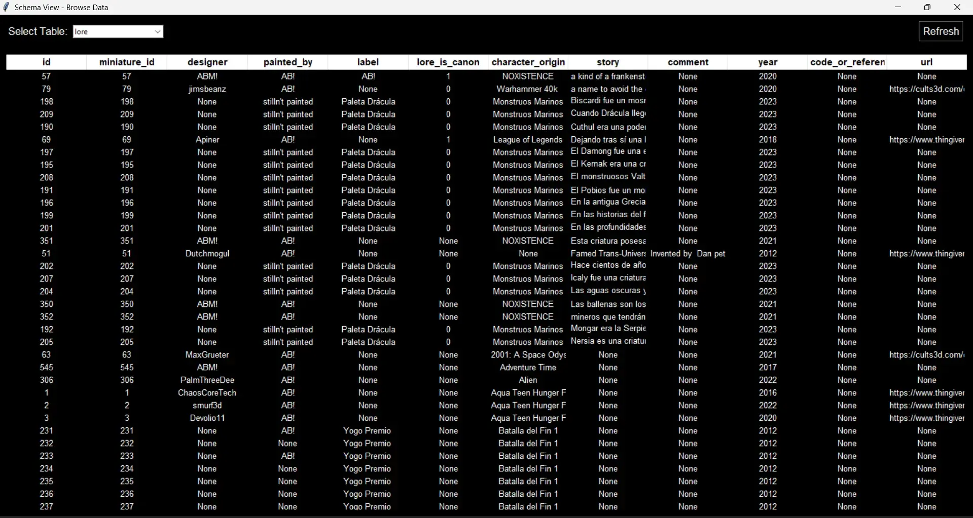The height and width of the screenshot is (518, 973).
Task: Click story 'Las aguas oscuras y'
Action: click(608, 291)
